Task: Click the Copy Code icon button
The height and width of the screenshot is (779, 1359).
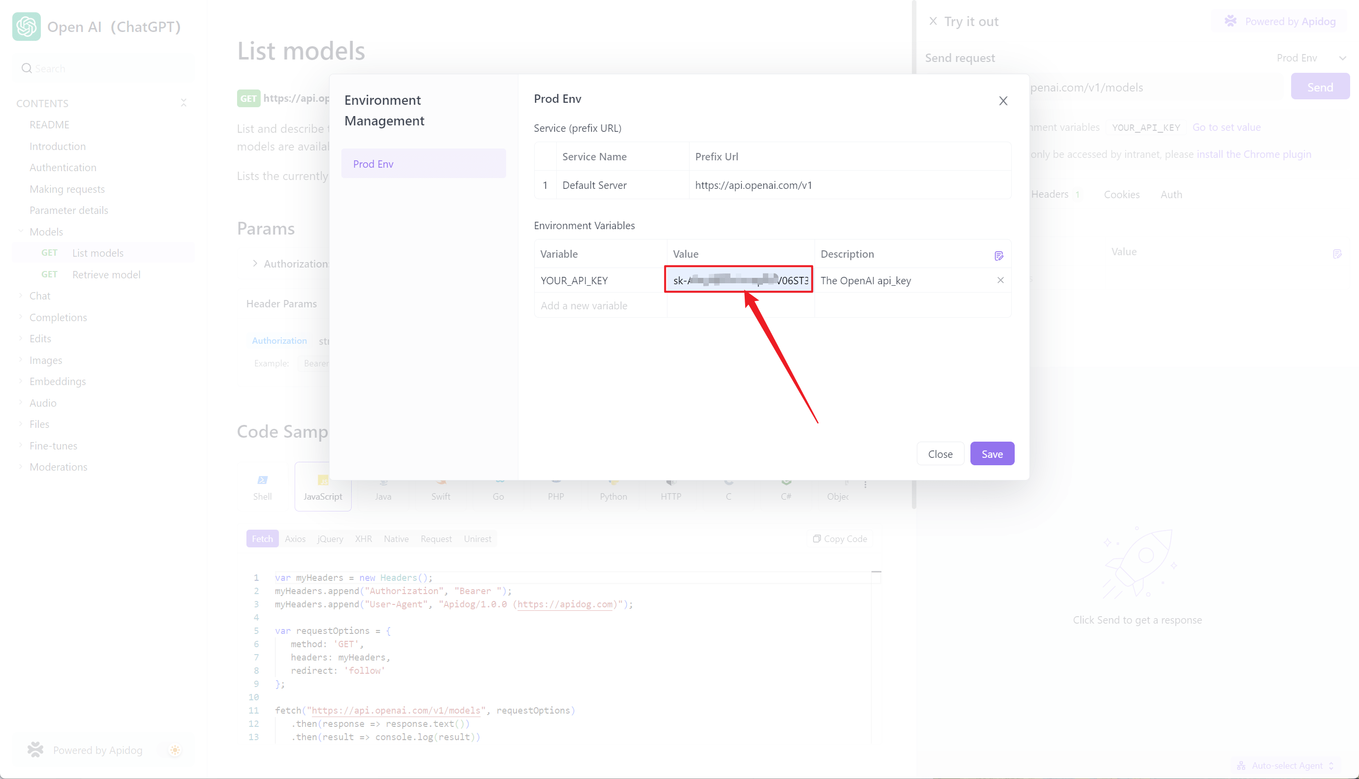Action: pos(840,539)
